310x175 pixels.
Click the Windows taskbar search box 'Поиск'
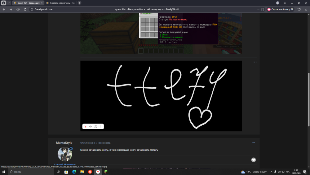[x=31, y=172]
